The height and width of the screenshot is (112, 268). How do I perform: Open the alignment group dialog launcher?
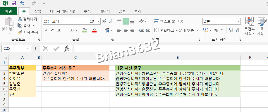199,39
